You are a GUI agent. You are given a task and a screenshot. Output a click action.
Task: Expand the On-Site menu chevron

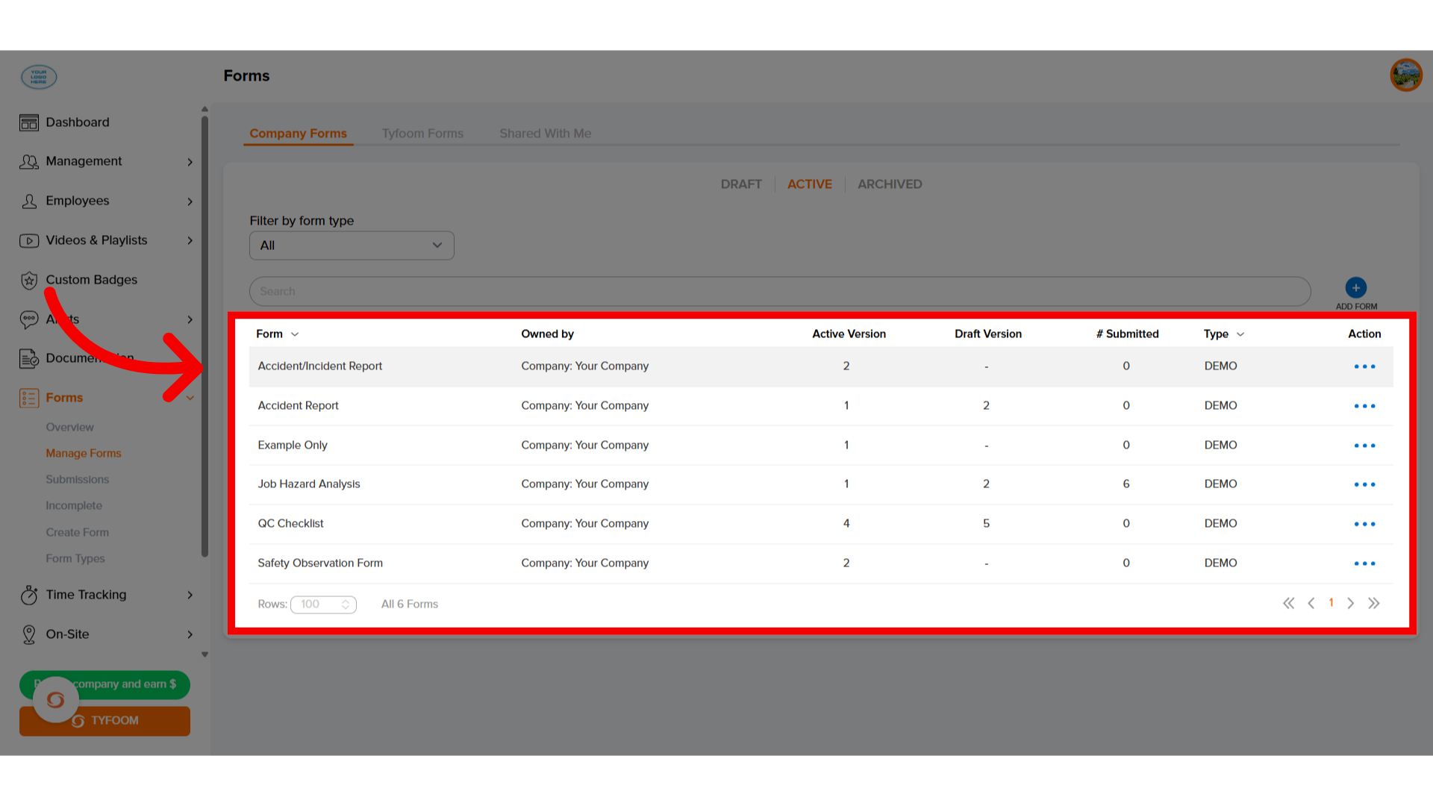pyautogui.click(x=190, y=634)
